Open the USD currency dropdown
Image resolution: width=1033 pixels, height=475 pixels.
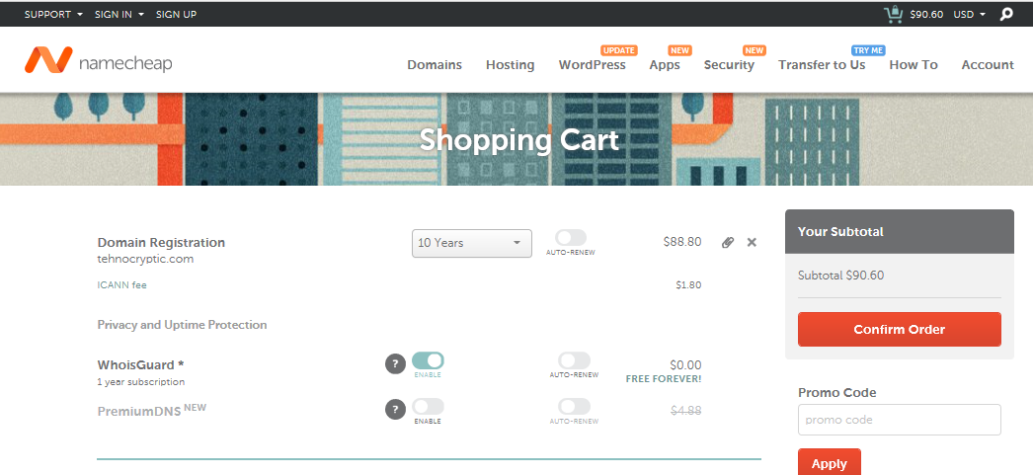pos(970,14)
